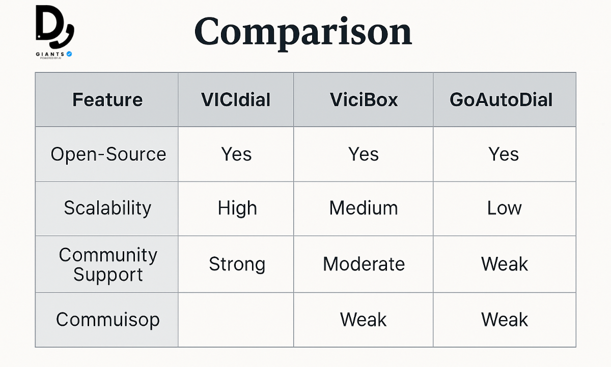Select the ViciBox column header
611x367 pixels.
tap(364, 99)
